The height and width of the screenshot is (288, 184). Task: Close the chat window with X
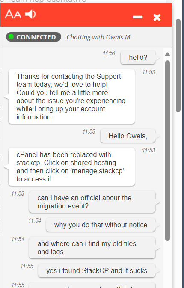pyautogui.click(x=157, y=18)
